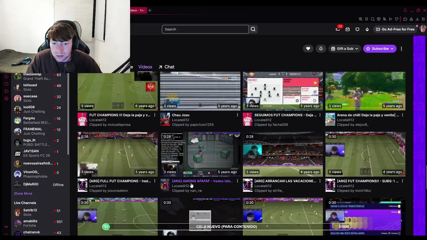Open the extensions icon in the browser sidebar

tap(6, 91)
